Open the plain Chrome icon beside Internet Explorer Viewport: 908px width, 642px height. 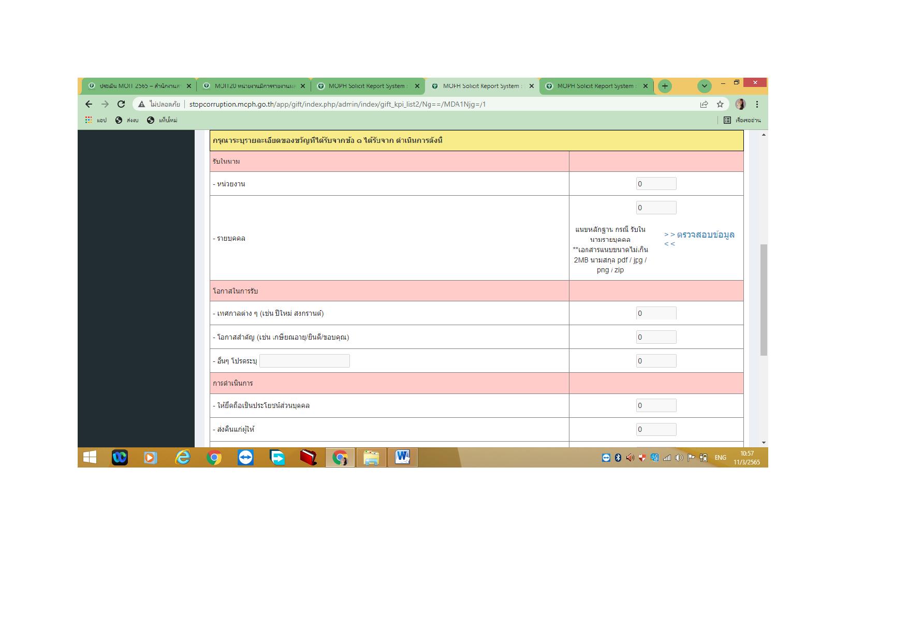[214, 457]
